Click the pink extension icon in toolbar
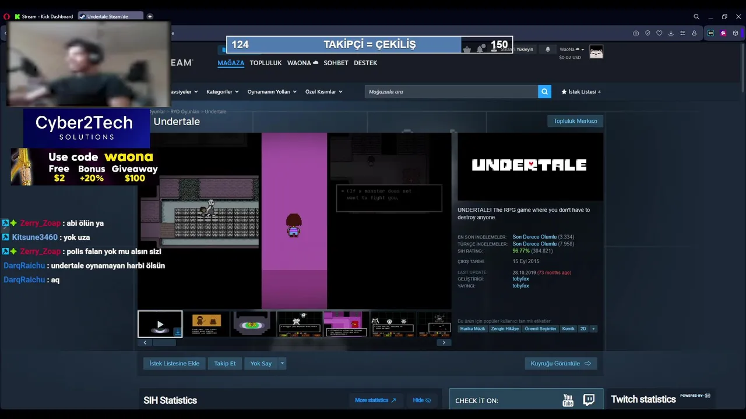This screenshot has width=746, height=419. [x=723, y=33]
